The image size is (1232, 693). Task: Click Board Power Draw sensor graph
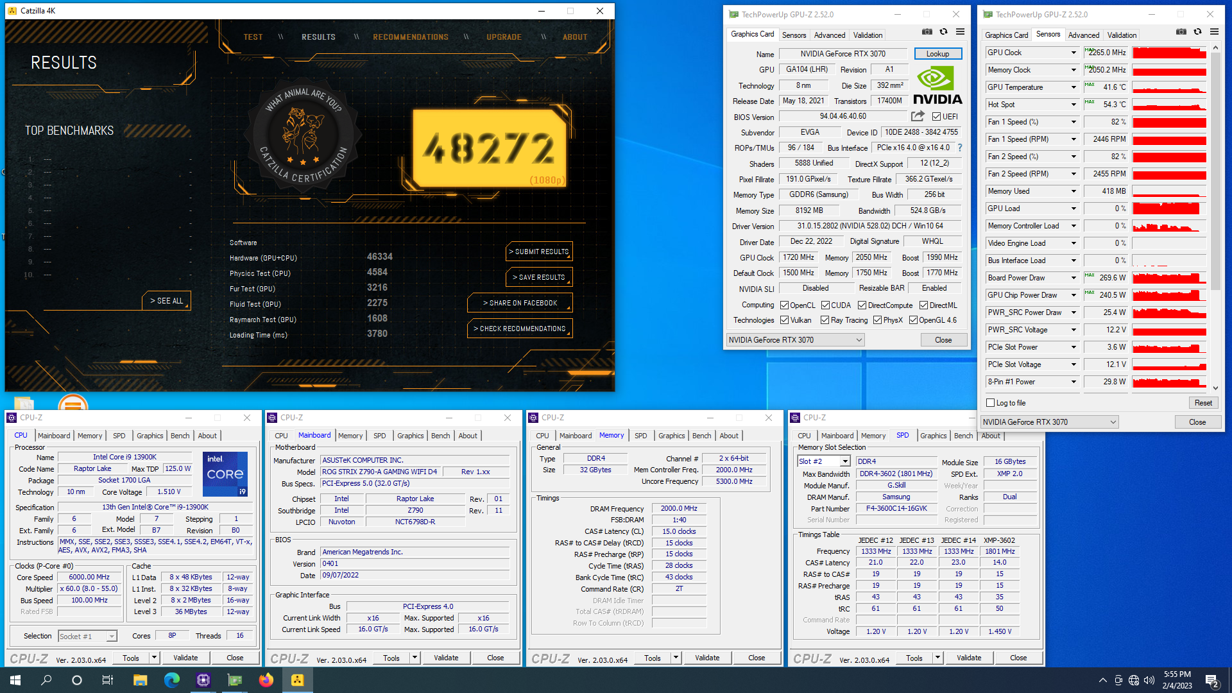click(1169, 278)
